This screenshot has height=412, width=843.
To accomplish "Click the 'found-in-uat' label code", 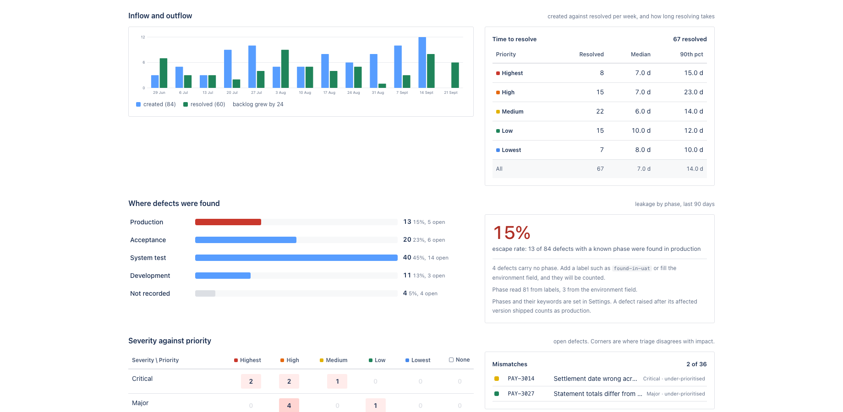I will 632,268.
